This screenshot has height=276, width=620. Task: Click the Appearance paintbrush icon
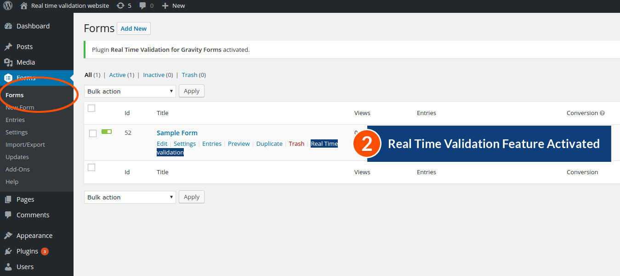tap(8, 236)
